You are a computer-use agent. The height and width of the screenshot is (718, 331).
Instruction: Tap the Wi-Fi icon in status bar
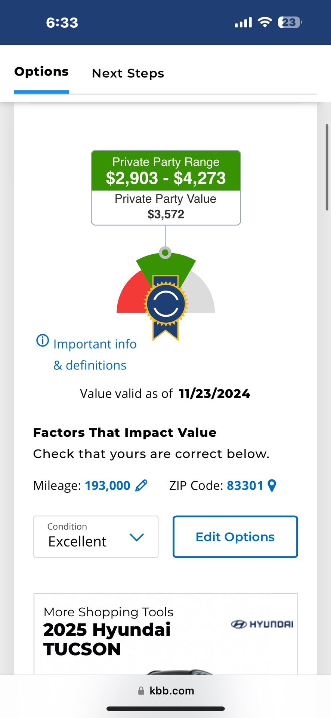tap(265, 22)
